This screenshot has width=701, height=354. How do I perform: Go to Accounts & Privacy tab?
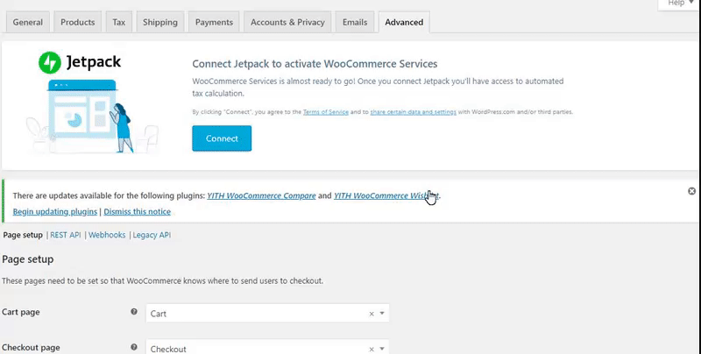pyautogui.click(x=287, y=23)
